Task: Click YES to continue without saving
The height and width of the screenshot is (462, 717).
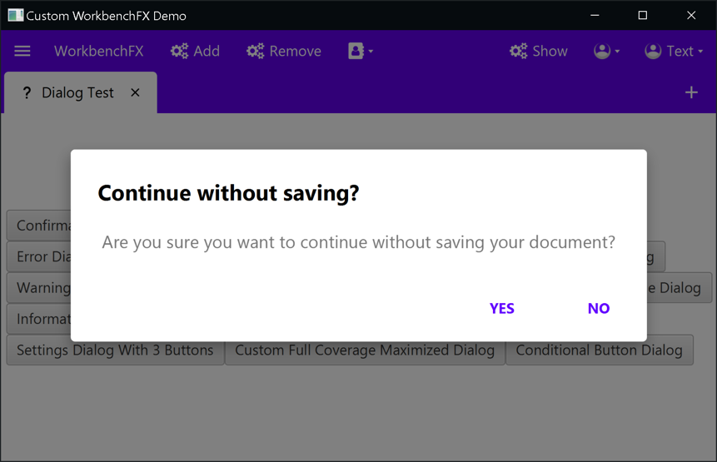Action: point(502,308)
